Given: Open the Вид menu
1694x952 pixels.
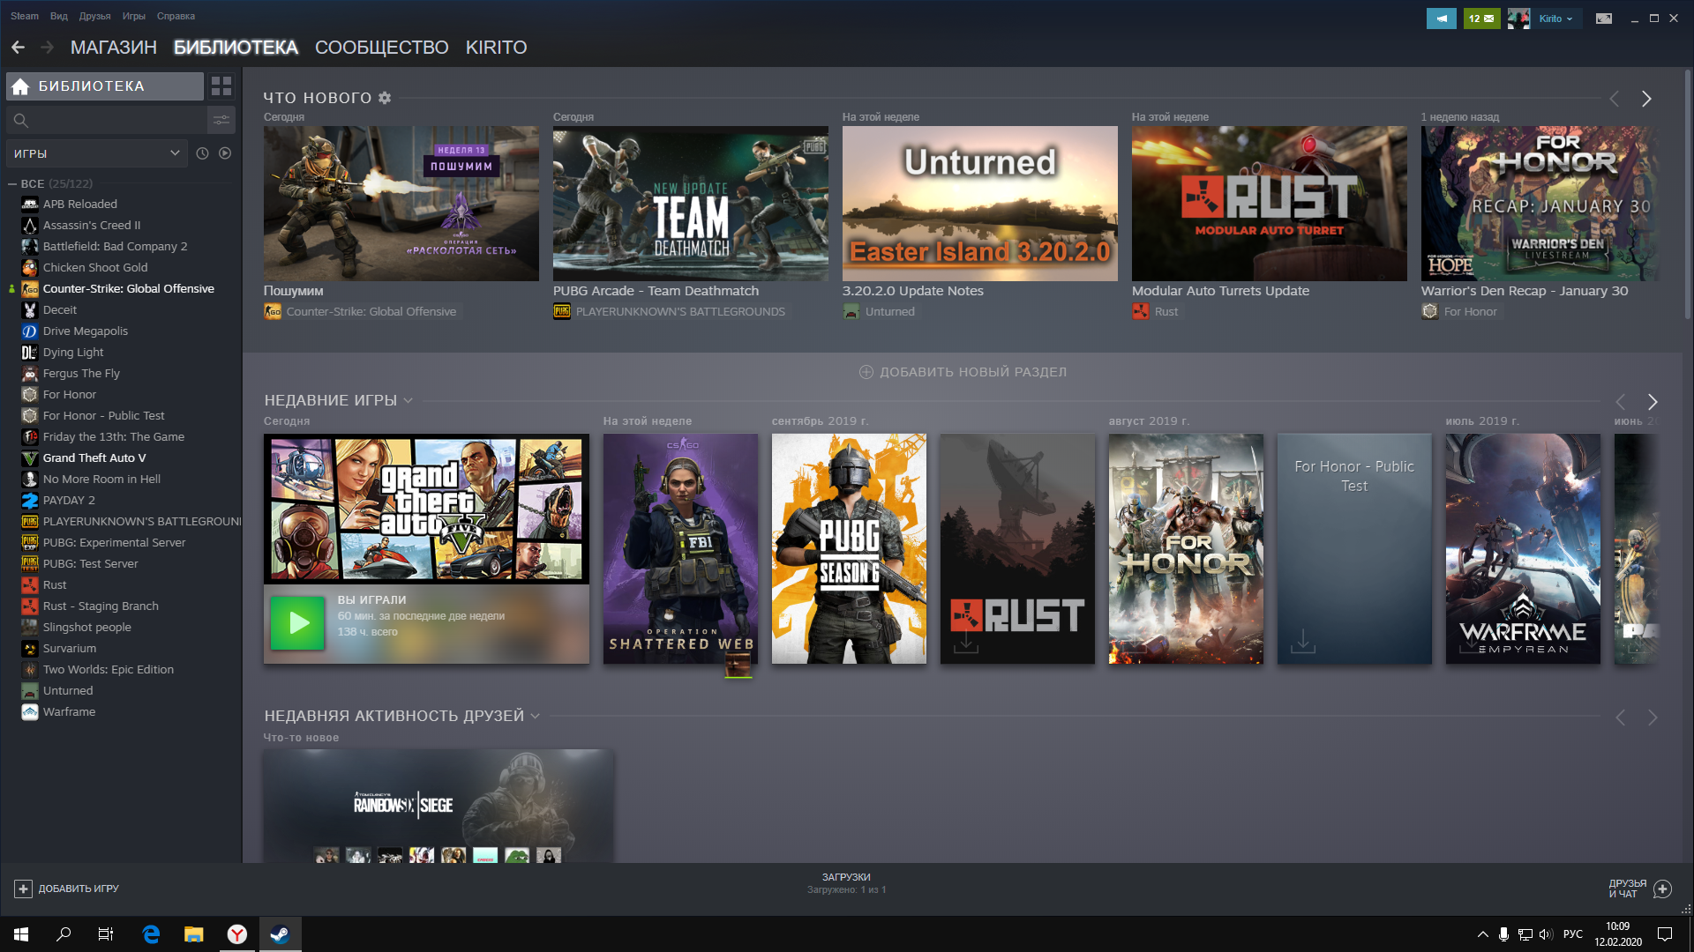Looking at the screenshot, I should tap(59, 16).
